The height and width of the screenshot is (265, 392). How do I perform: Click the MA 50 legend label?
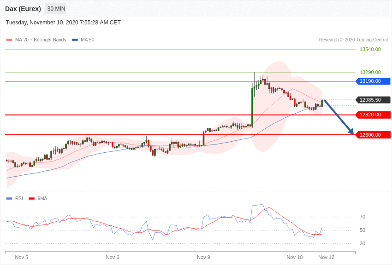coord(88,40)
